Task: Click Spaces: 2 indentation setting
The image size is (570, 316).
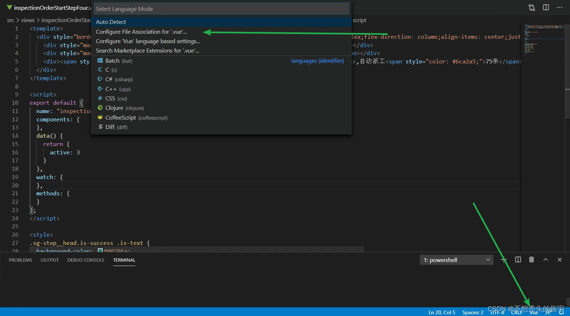Action: pyautogui.click(x=472, y=312)
